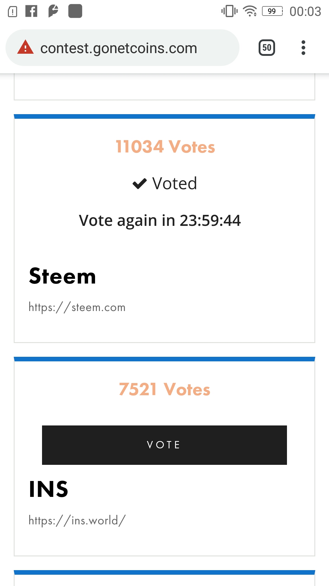Open the https://steem.com link
The image size is (329, 586).
[x=77, y=307]
